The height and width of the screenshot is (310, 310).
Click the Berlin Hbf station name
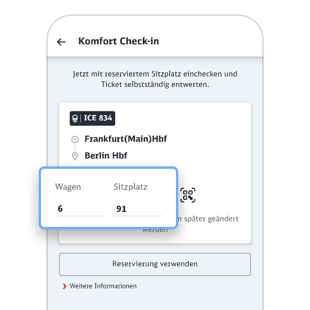[x=106, y=156]
